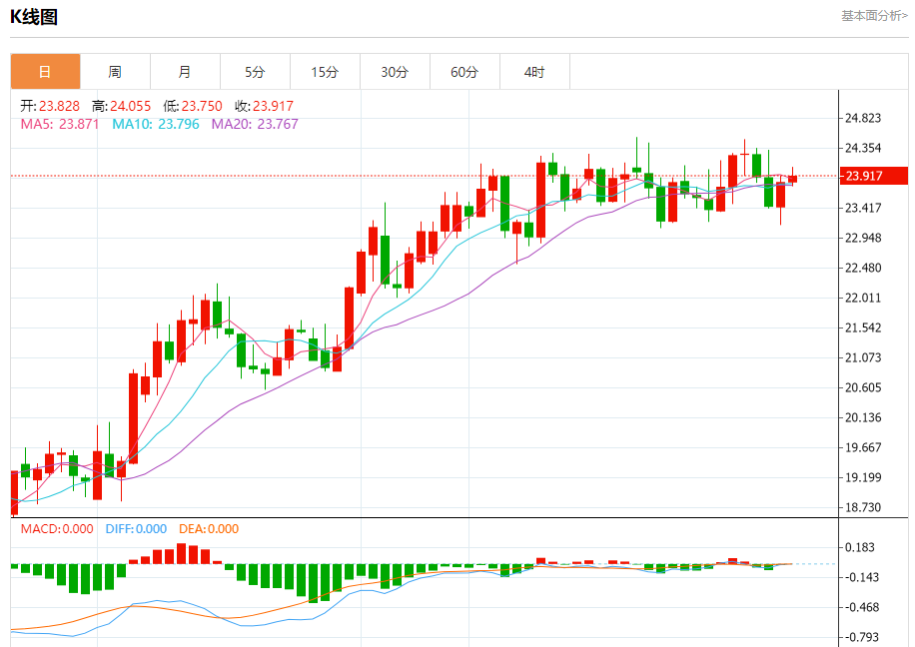
Task: Select the 日 daily chart tab
Action: (x=46, y=72)
